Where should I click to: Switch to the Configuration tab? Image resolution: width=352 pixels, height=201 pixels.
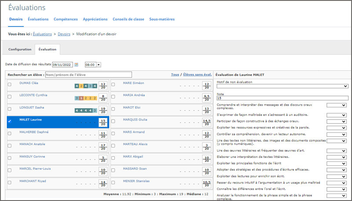click(x=20, y=49)
